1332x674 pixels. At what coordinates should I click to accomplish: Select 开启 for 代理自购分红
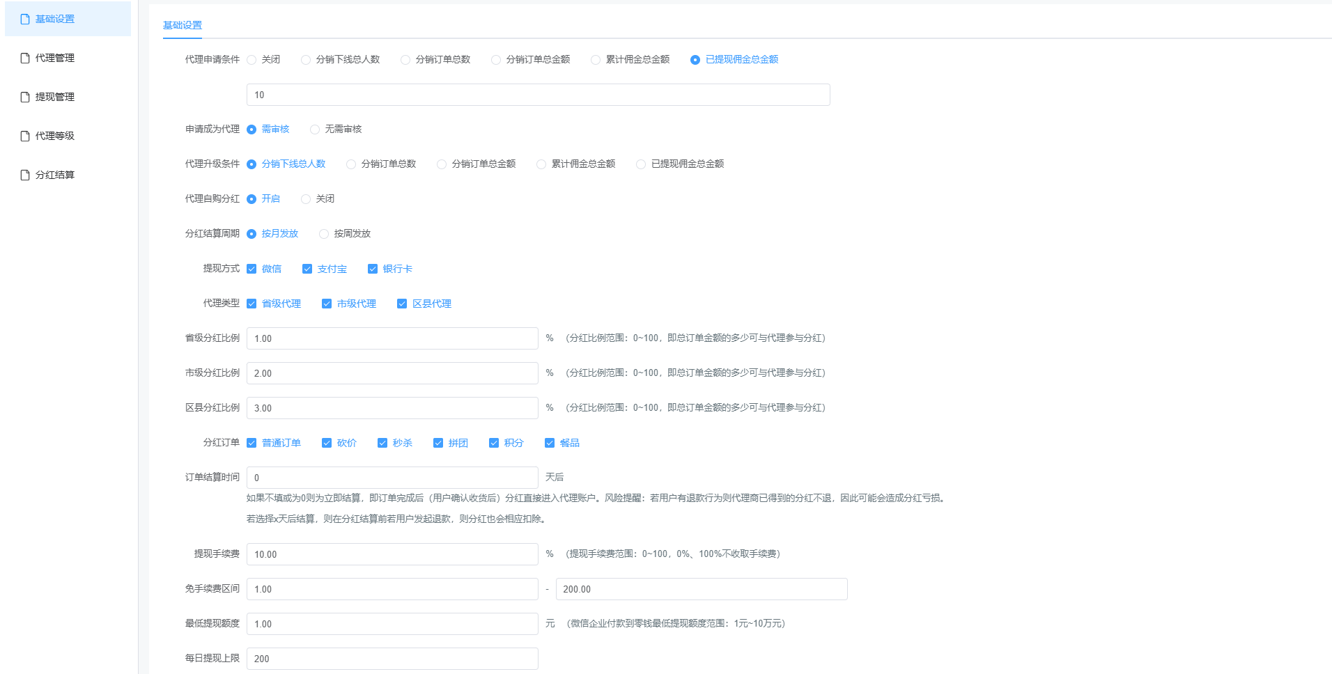coord(251,199)
